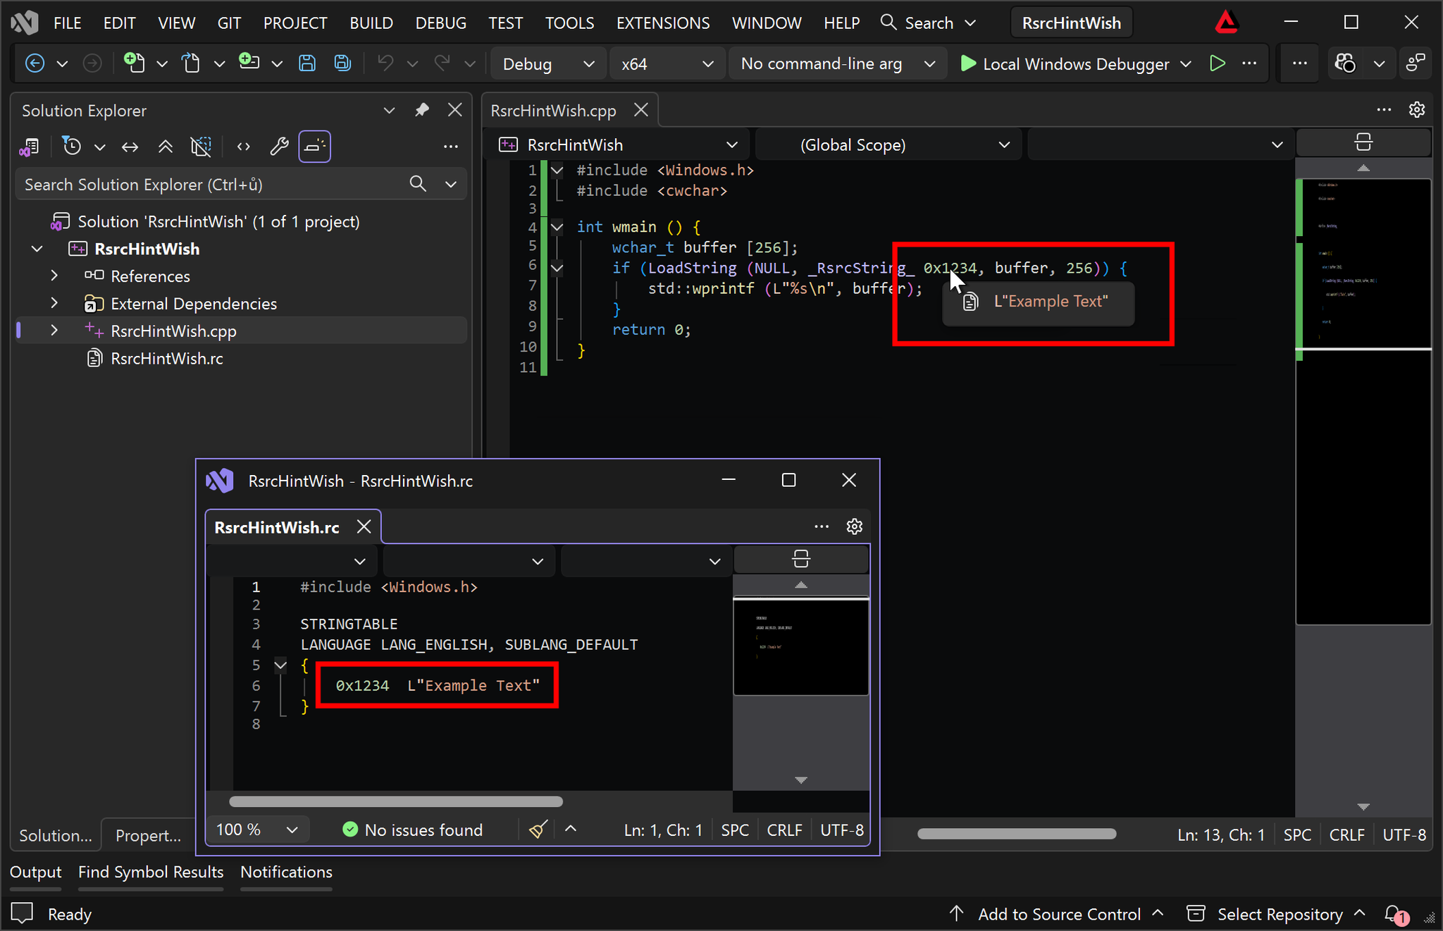Click the Pending Changes Filter clock icon
The height and width of the screenshot is (931, 1443).
coord(72,146)
